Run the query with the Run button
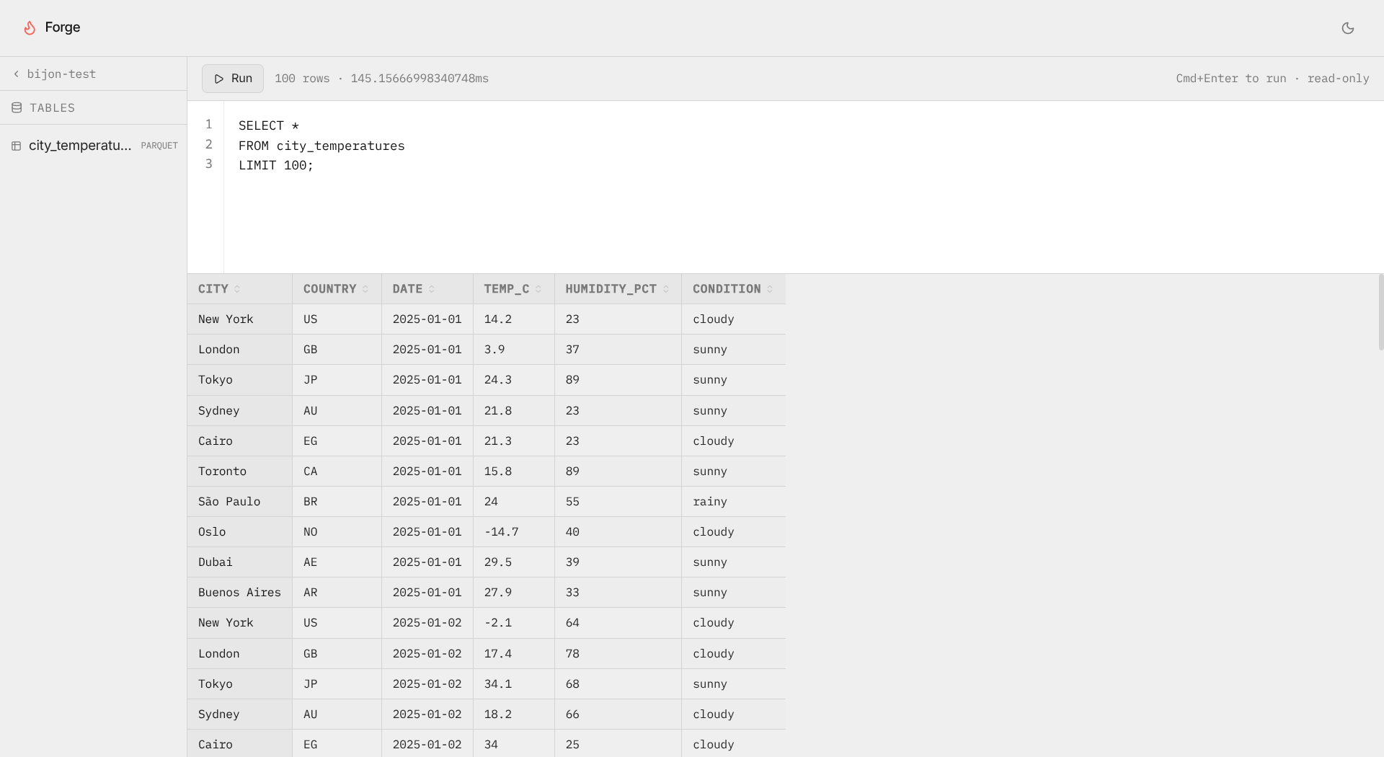1384x757 pixels. 233,79
